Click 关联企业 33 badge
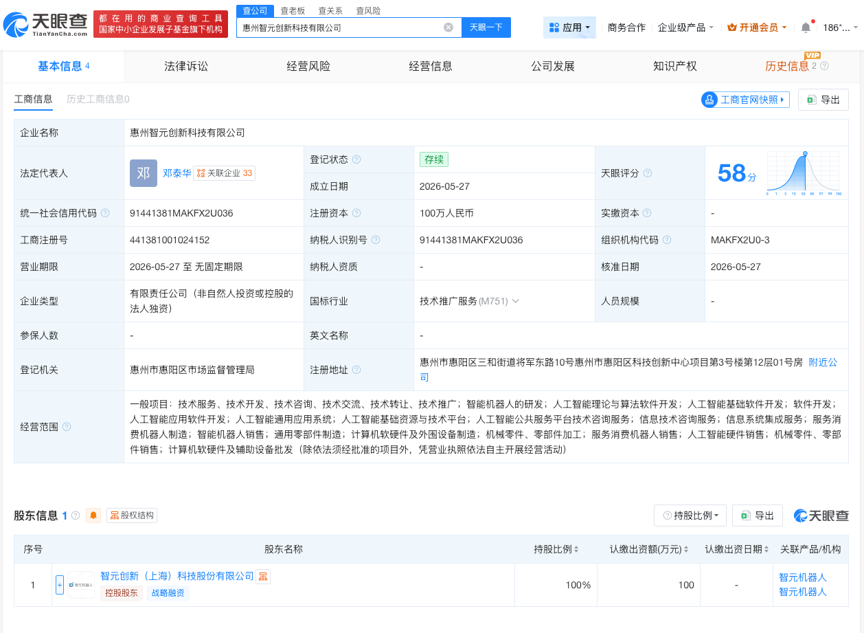The width and height of the screenshot is (864, 633). pos(225,173)
